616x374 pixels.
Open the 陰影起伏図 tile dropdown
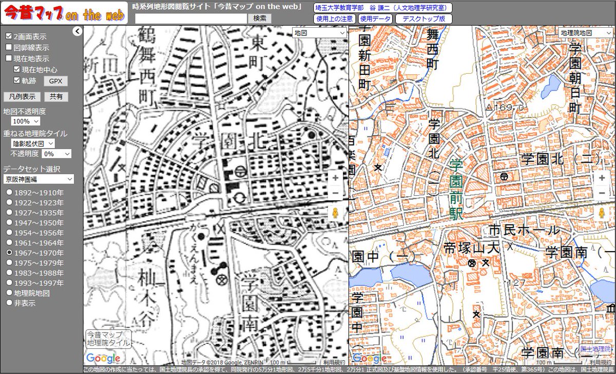point(32,143)
